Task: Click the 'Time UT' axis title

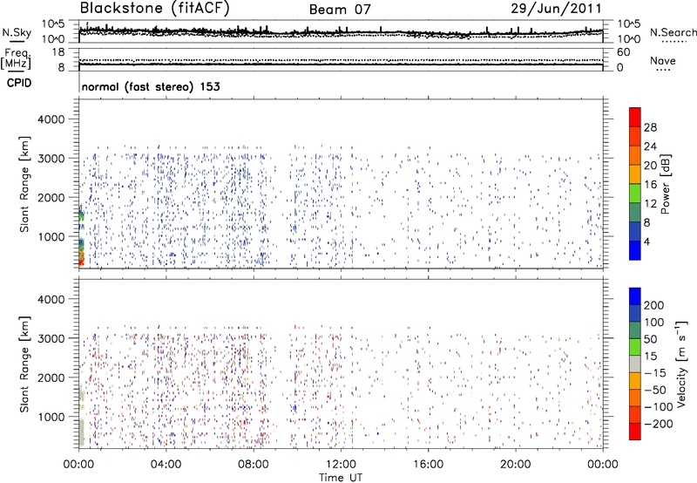Action: click(x=341, y=478)
